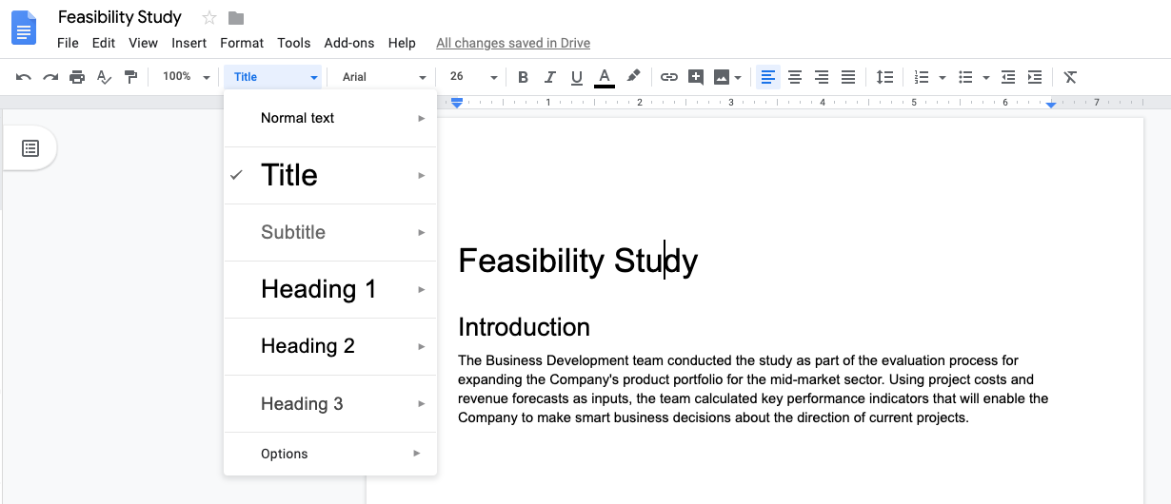Apply the Title style
Image resolution: width=1171 pixels, height=504 pixels.
pos(330,175)
